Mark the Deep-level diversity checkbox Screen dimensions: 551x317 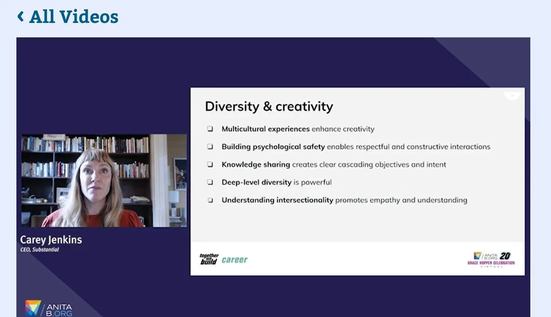point(210,182)
